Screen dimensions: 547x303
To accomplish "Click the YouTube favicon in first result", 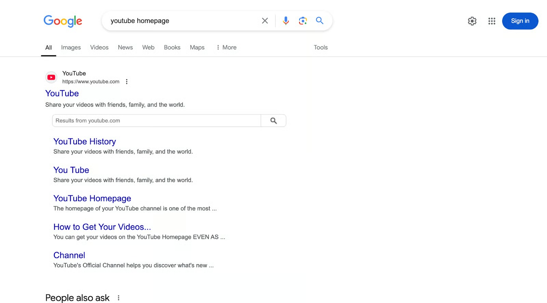I will tap(51, 77).
